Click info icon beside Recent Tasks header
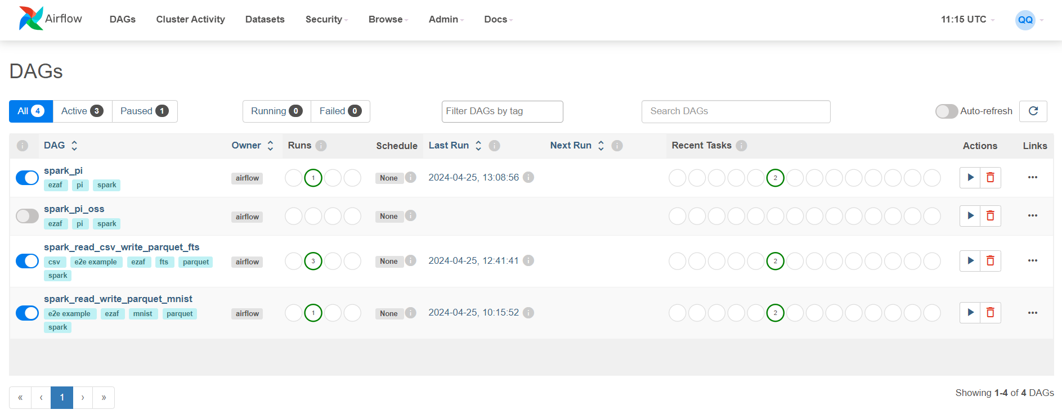 741,146
